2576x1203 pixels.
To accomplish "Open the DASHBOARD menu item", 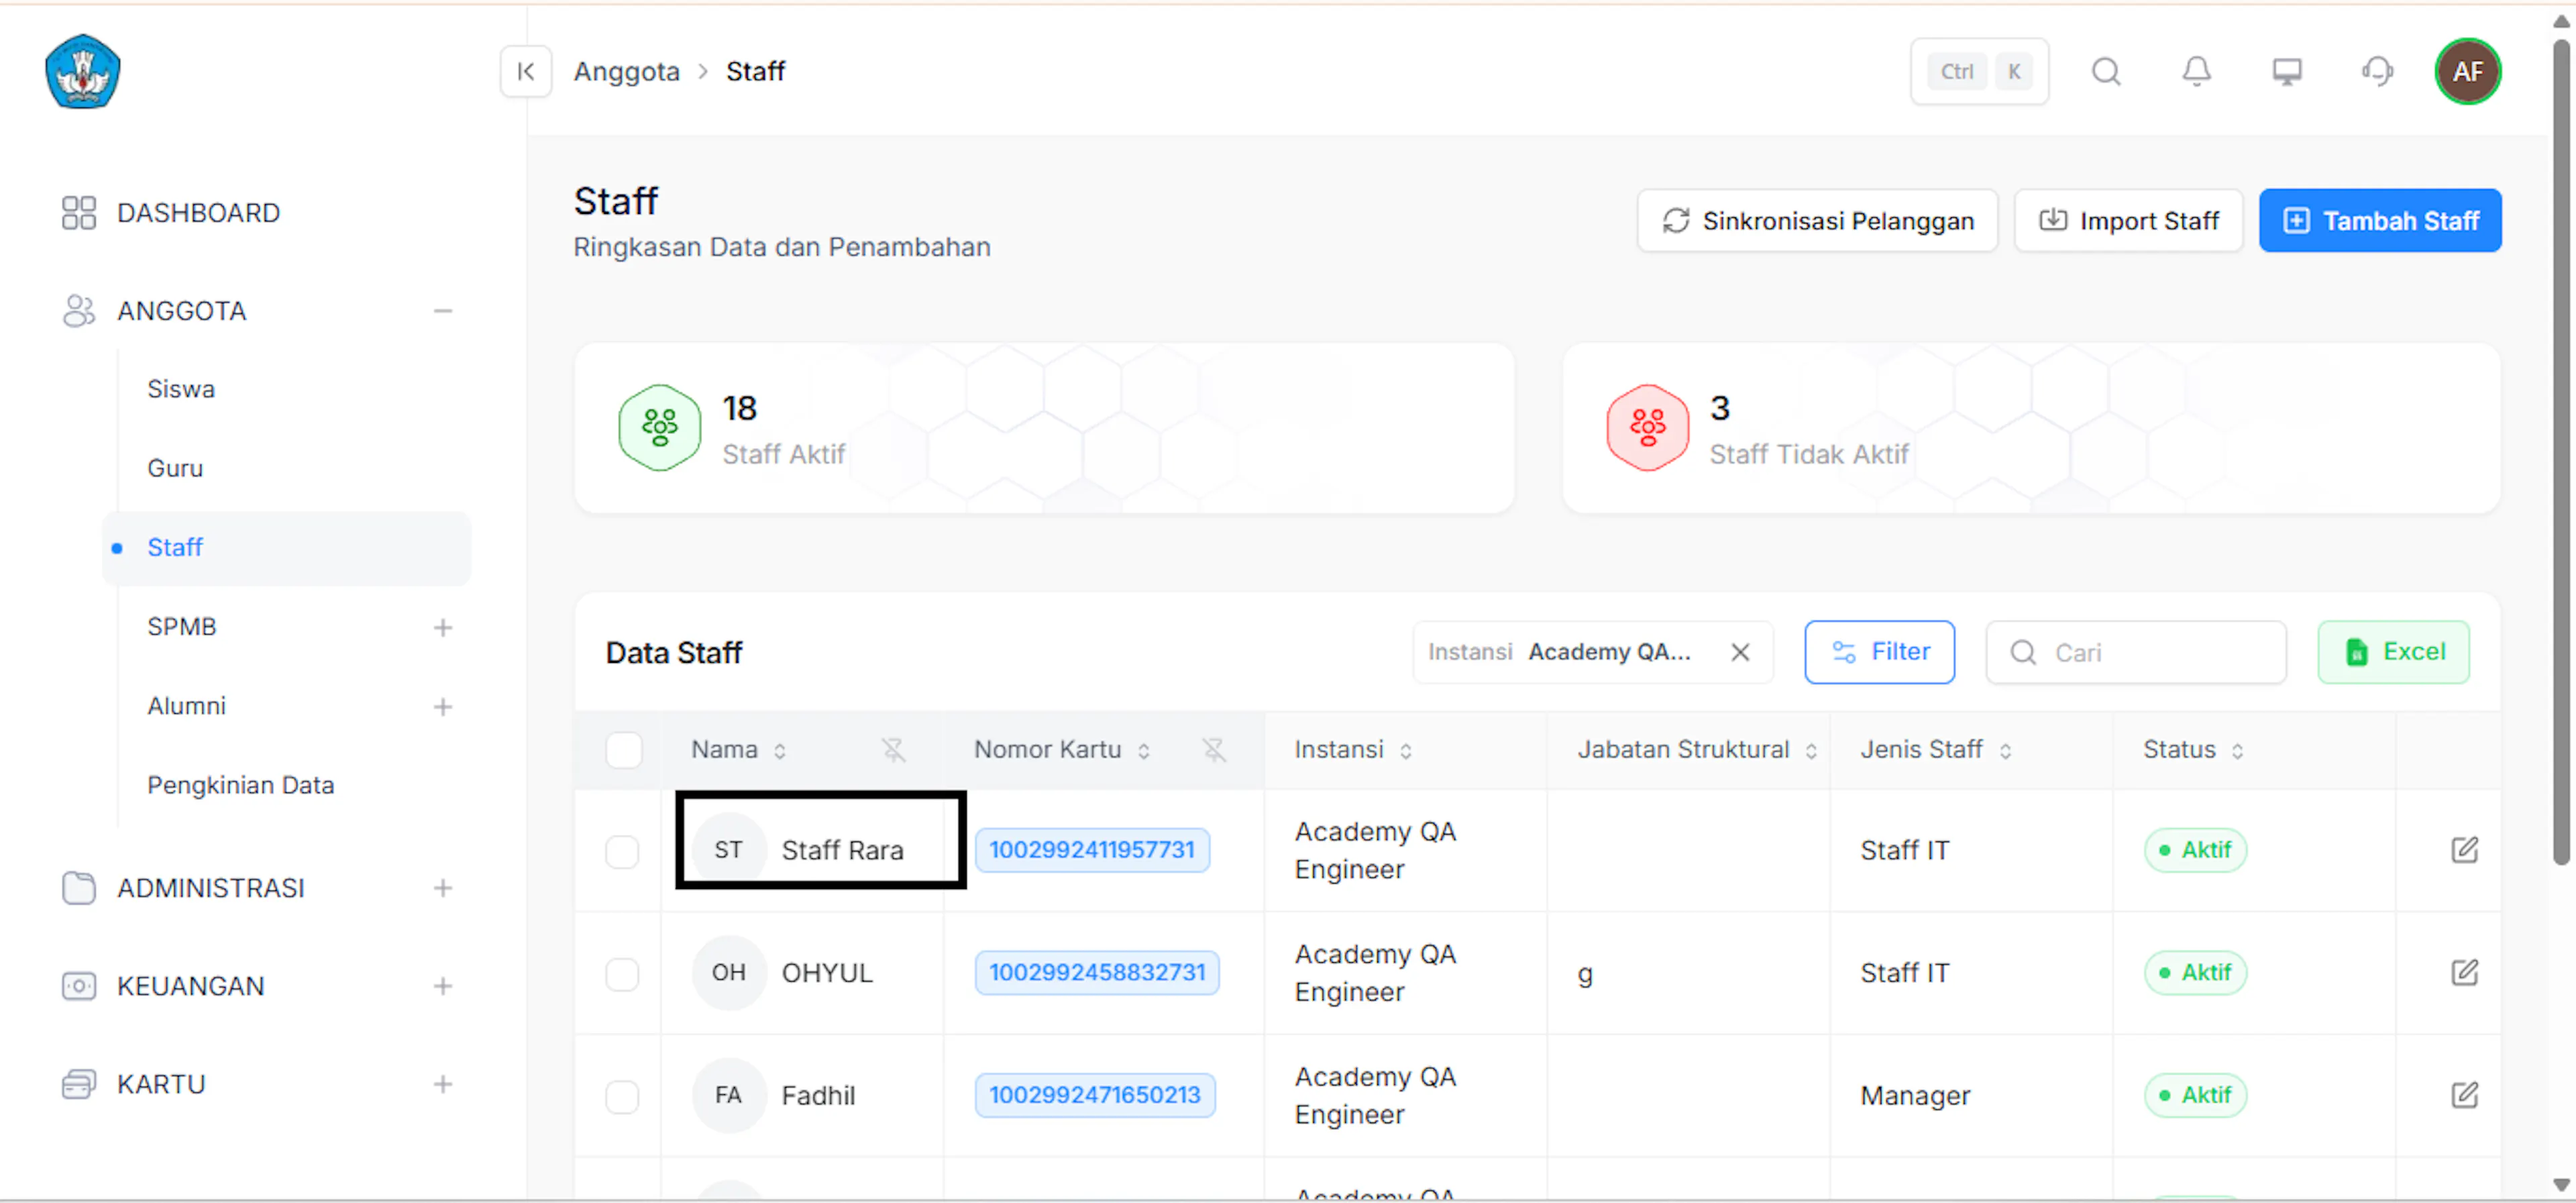I will pyautogui.click(x=198, y=213).
